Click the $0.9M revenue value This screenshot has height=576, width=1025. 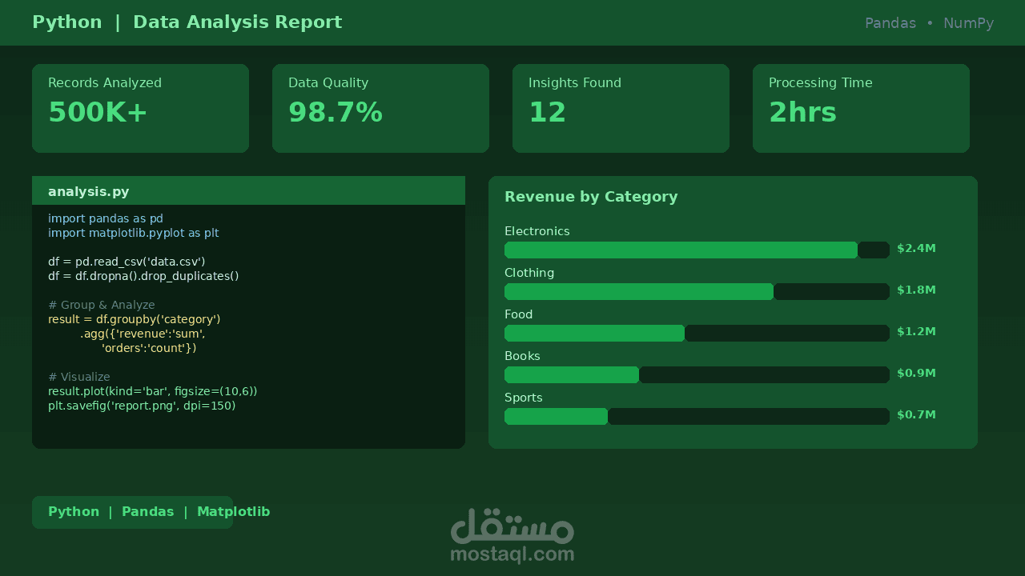coord(916,374)
